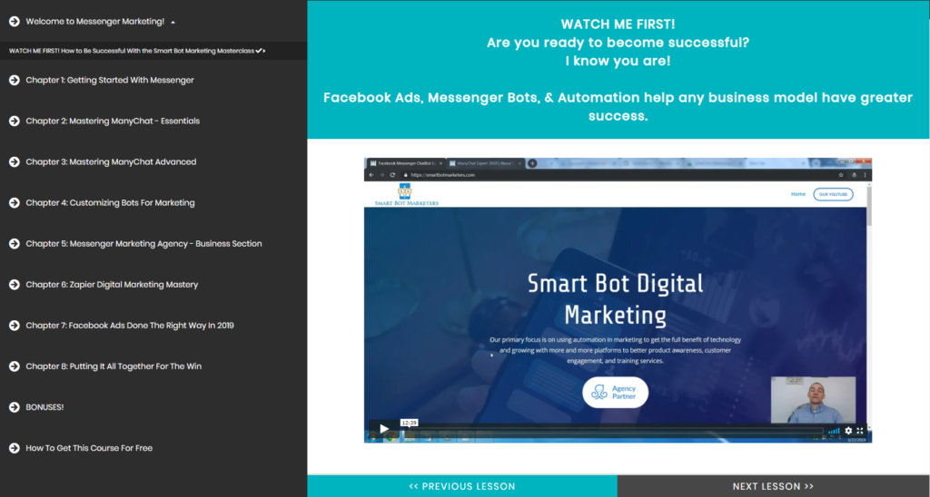The height and width of the screenshot is (497, 930).
Task: Bookmark the page with the star icon
Action: pos(841,175)
